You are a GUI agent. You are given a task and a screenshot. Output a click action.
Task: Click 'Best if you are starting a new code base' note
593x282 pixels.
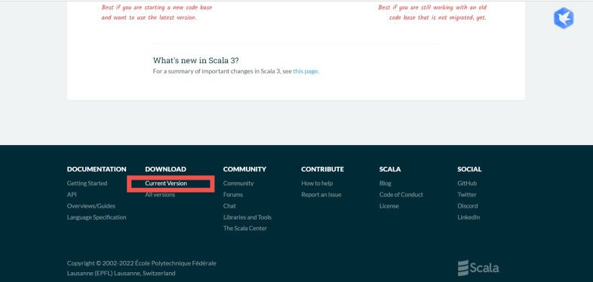pos(157,13)
